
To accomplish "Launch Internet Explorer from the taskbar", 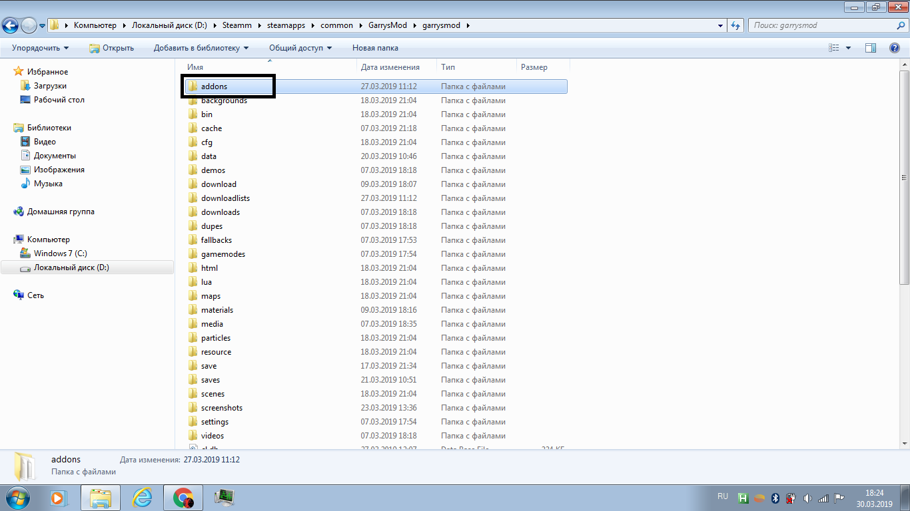I will tap(142, 497).
